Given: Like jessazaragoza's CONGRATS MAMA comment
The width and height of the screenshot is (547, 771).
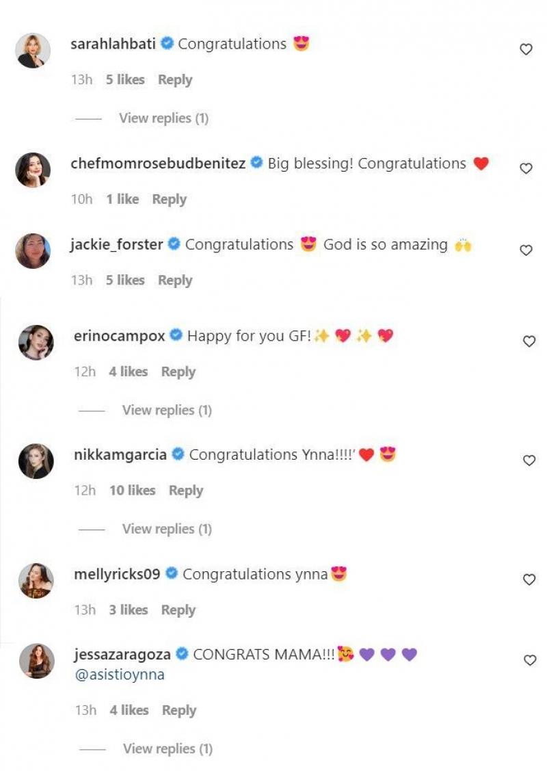Looking at the screenshot, I should (529, 660).
